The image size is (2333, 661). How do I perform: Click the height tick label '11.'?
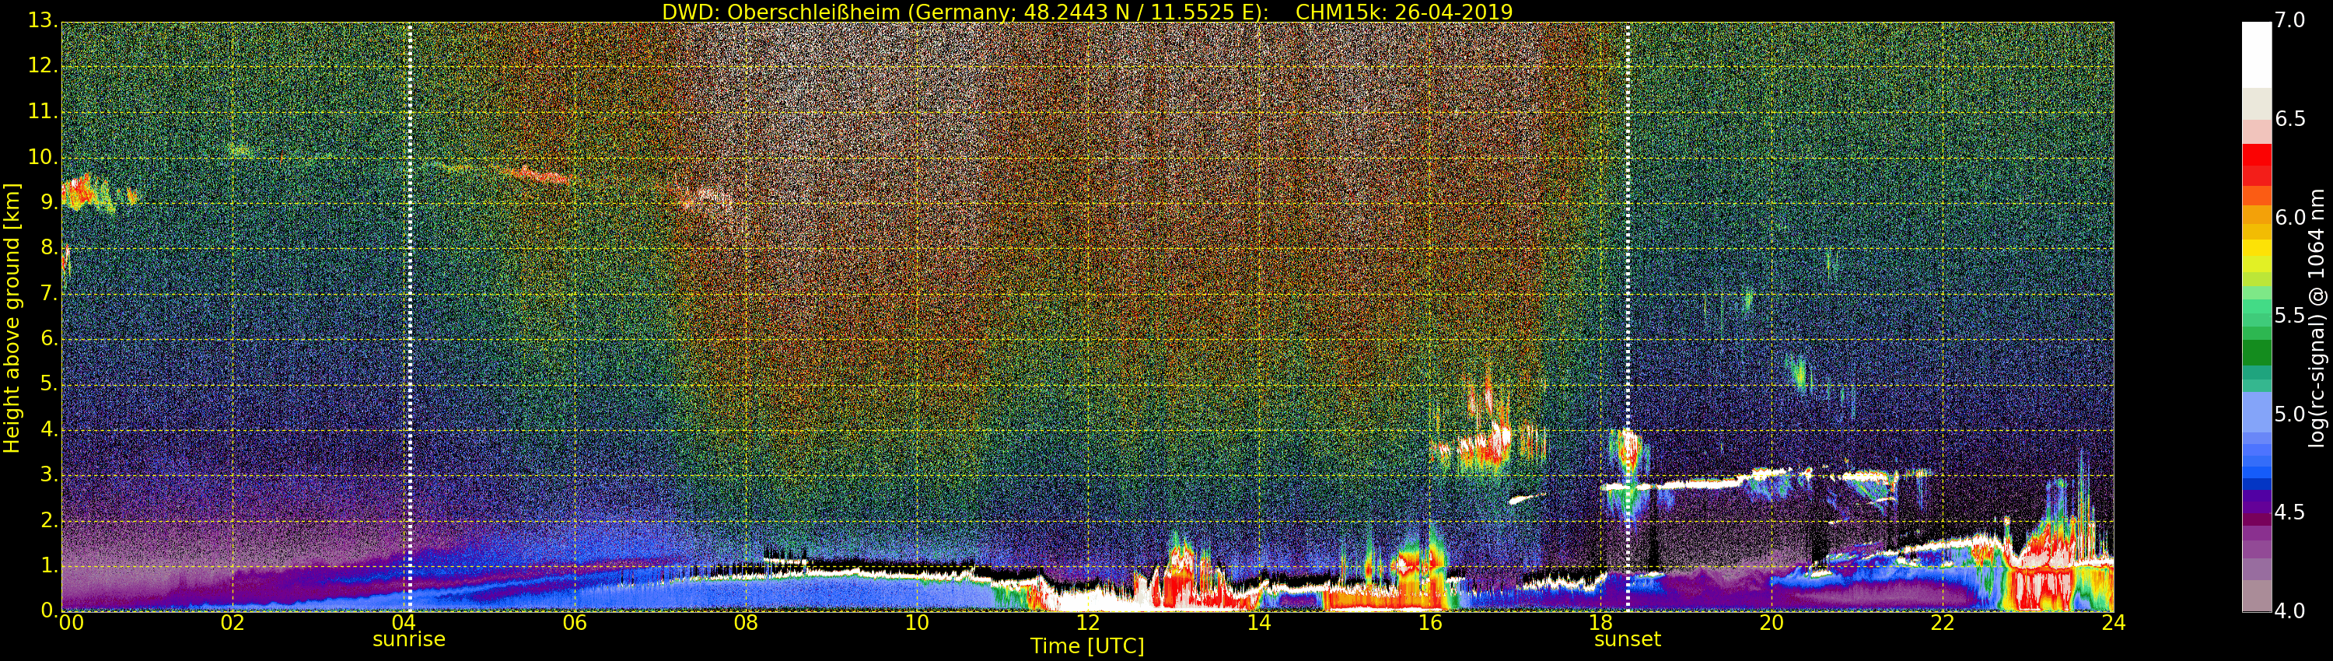(43, 111)
